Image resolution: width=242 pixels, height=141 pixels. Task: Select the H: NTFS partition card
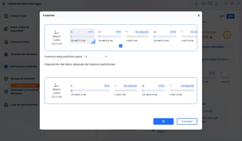(x=110, y=36)
